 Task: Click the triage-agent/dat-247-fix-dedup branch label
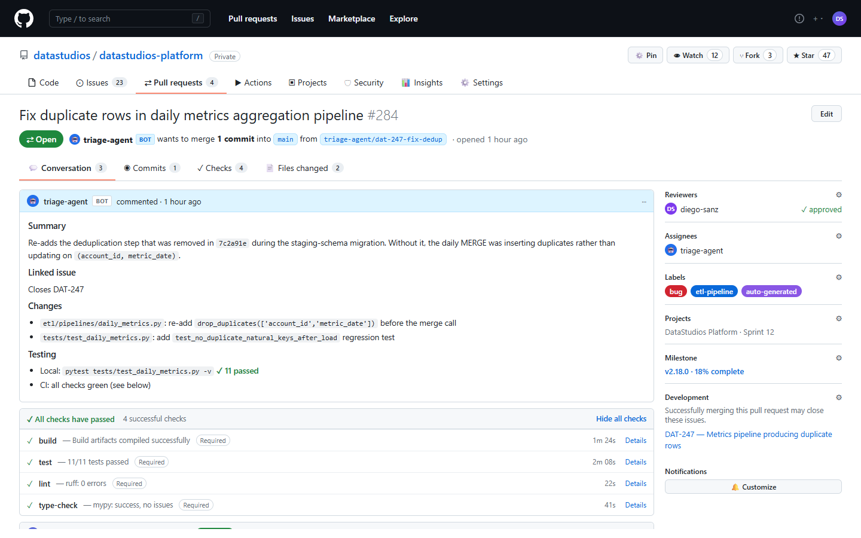(x=383, y=139)
